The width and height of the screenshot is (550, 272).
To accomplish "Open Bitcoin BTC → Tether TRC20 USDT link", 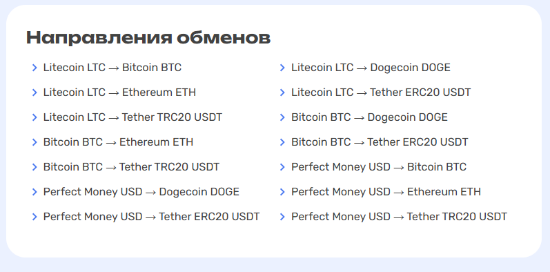I will pos(131,167).
